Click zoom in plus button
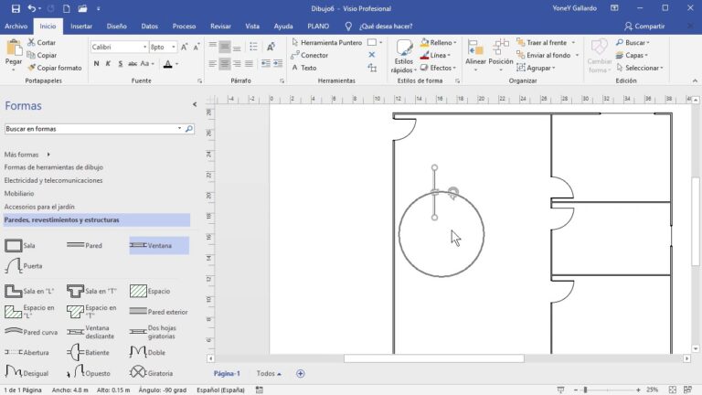The image size is (702, 395). (638, 390)
